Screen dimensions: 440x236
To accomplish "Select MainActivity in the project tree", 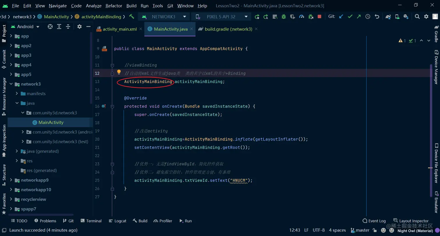I will click(x=50, y=122).
